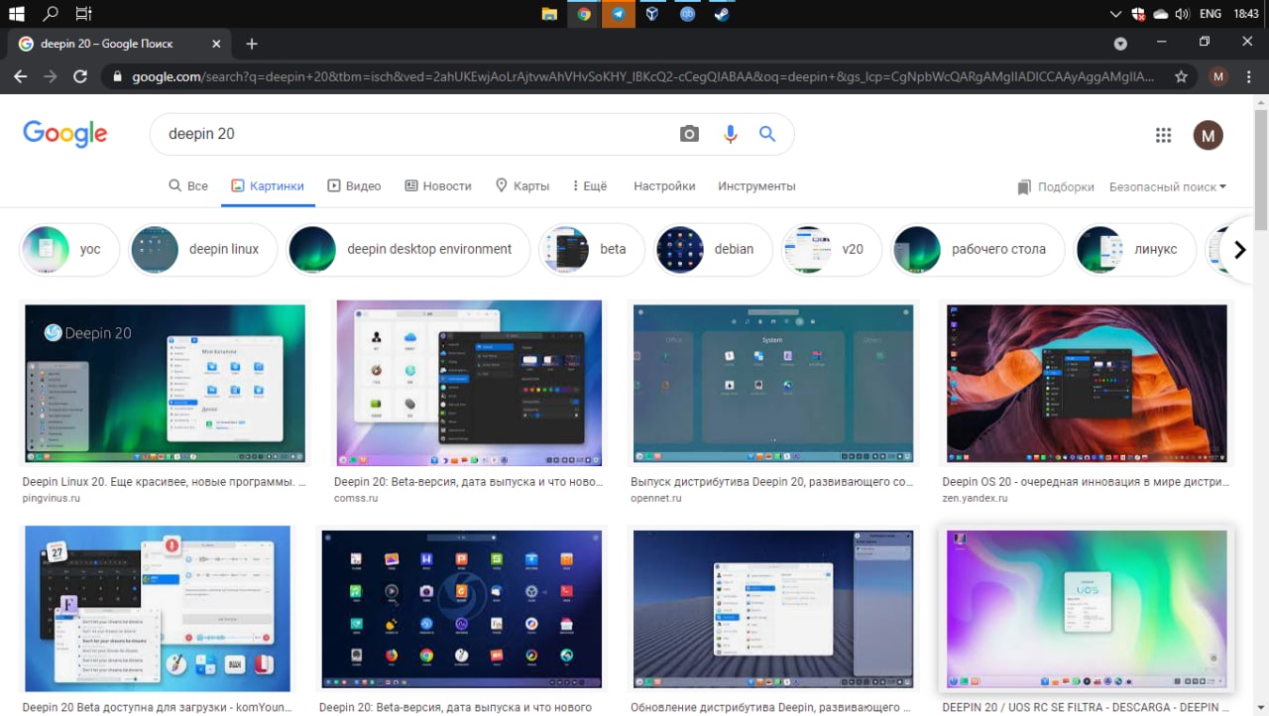The height and width of the screenshot is (716, 1269).
Task: Click the opennet.ru source link
Action: click(656, 498)
